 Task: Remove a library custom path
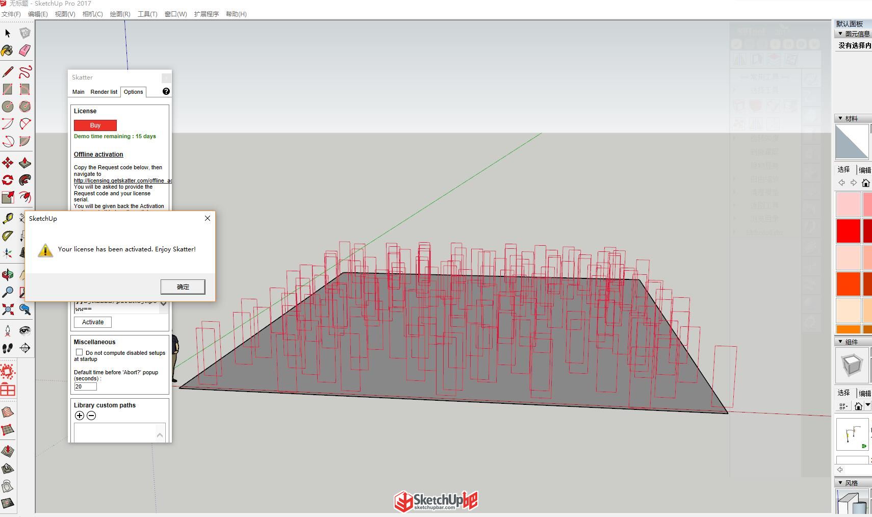(91, 416)
